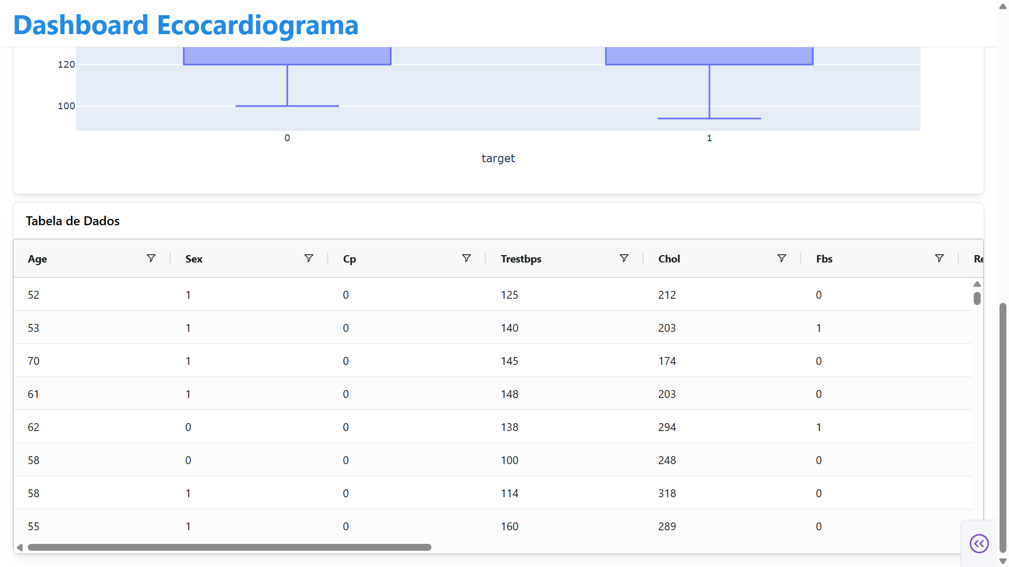Image resolution: width=1009 pixels, height=567 pixels.
Task: Click the table's scroll-up arrow
Action: tap(977, 284)
